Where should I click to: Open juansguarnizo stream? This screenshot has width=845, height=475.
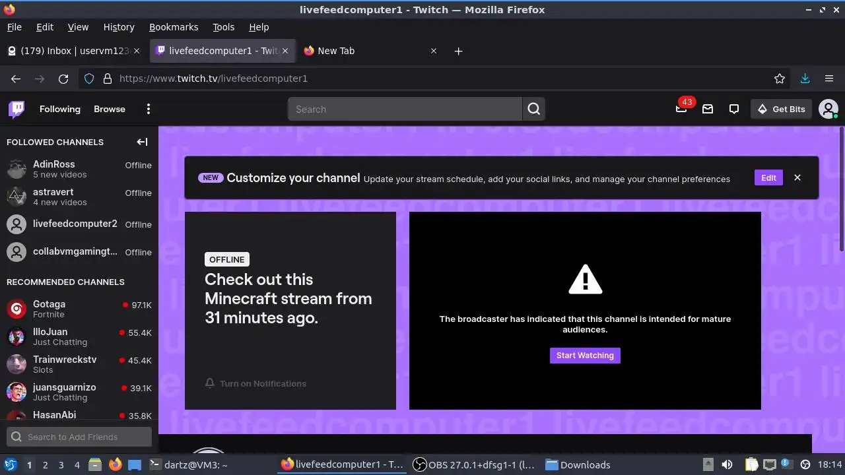tap(79, 392)
